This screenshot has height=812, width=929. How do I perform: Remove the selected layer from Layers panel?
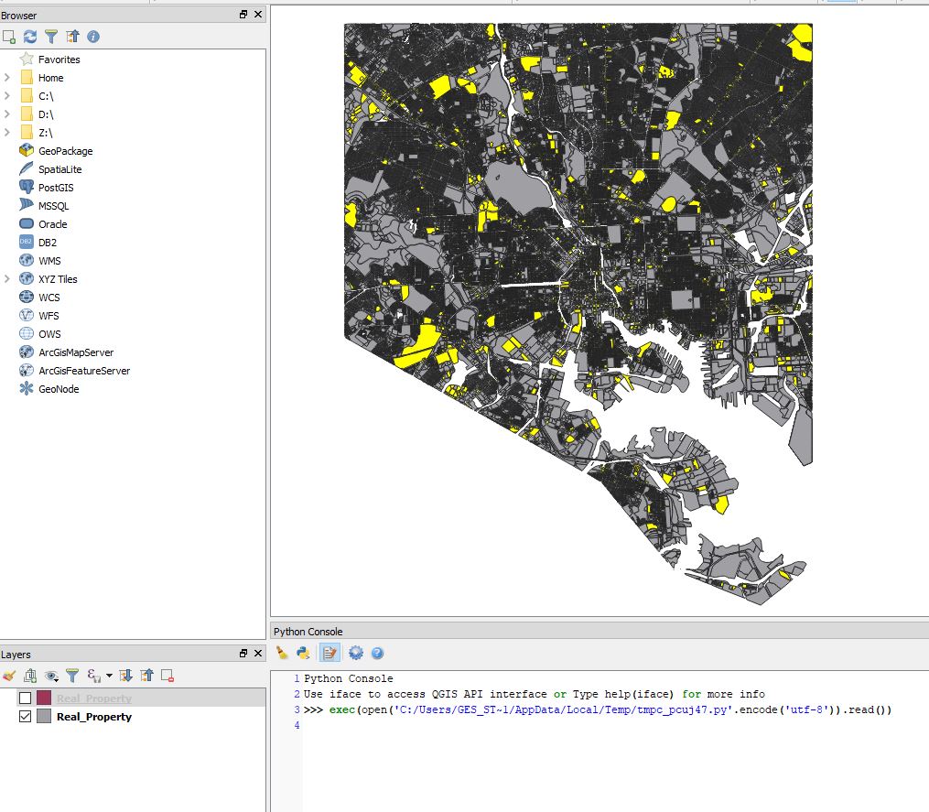167,676
